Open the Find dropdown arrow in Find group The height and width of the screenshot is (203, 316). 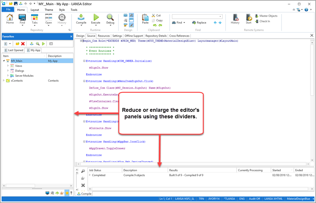click(184, 22)
